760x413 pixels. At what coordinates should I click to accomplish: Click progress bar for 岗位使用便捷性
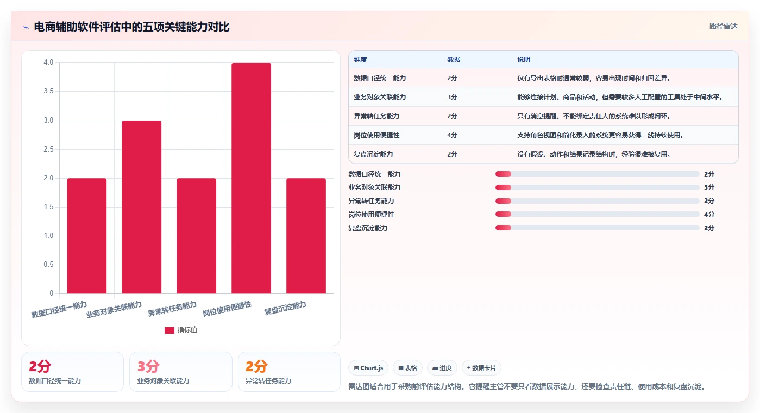tap(597, 215)
